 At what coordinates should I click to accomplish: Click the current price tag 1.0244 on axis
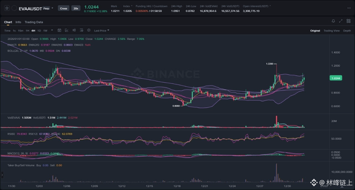[x=336, y=78]
